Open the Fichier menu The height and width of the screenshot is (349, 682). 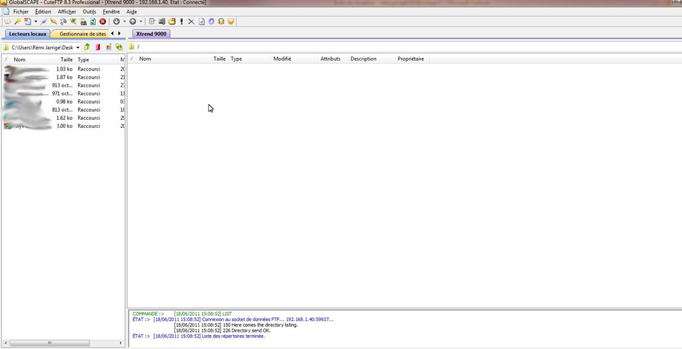tap(21, 11)
